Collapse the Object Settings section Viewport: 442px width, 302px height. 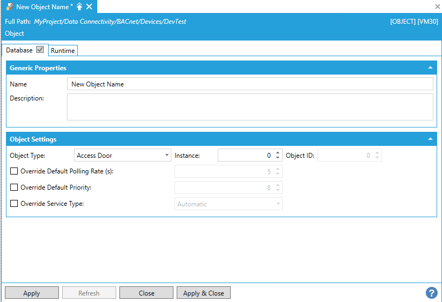pyautogui.click(x=430, y=139)
